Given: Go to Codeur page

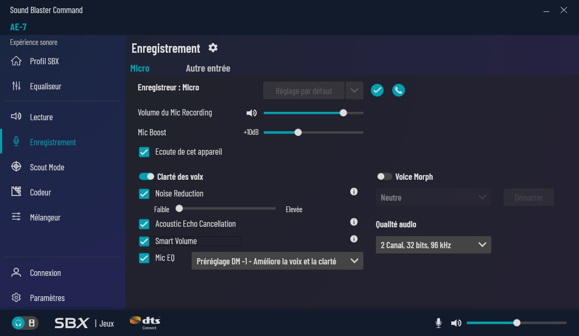Looking at the screenshot, I should [40, 192].
